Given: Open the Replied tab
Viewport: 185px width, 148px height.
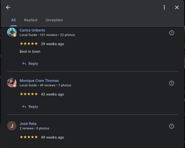Looking at the screenshot, I should pos(31,20).
